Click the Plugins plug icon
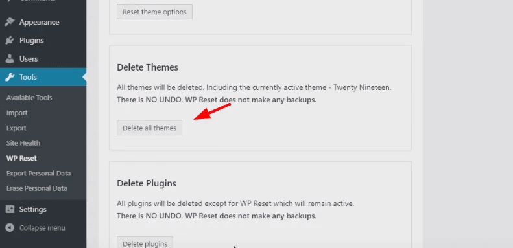The width and height of the screenshot is (513, 248). coord(10,41)
